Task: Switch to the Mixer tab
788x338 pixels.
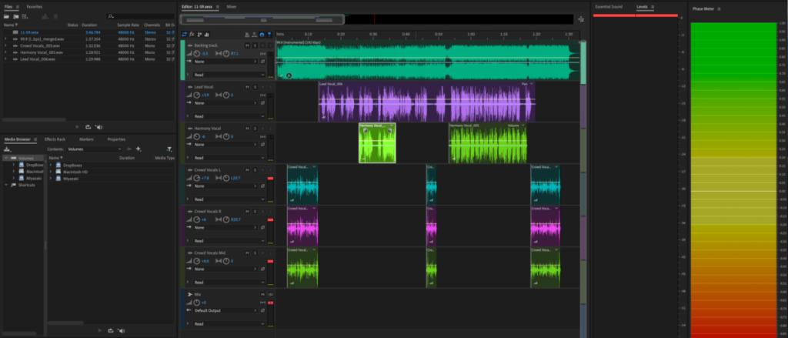Action: pyautogui.click(x=231, y=6)
